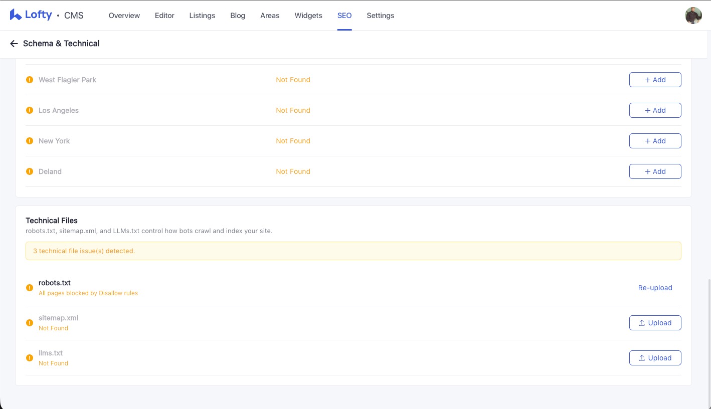The width and height of the screenshot is (711, 409).
Task: Click the warning icon beside West Flagler Park
Action: [30, 80]
